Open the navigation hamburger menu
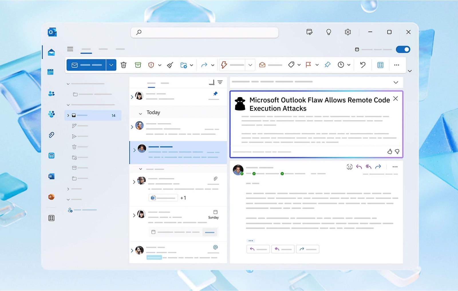The width and height of the screenshot is (458, 291). click(70, 49)
